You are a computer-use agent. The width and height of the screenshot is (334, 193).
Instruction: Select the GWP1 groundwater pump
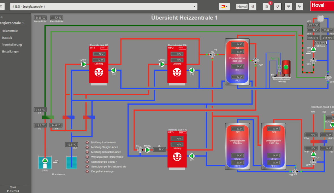coord(45,161)
